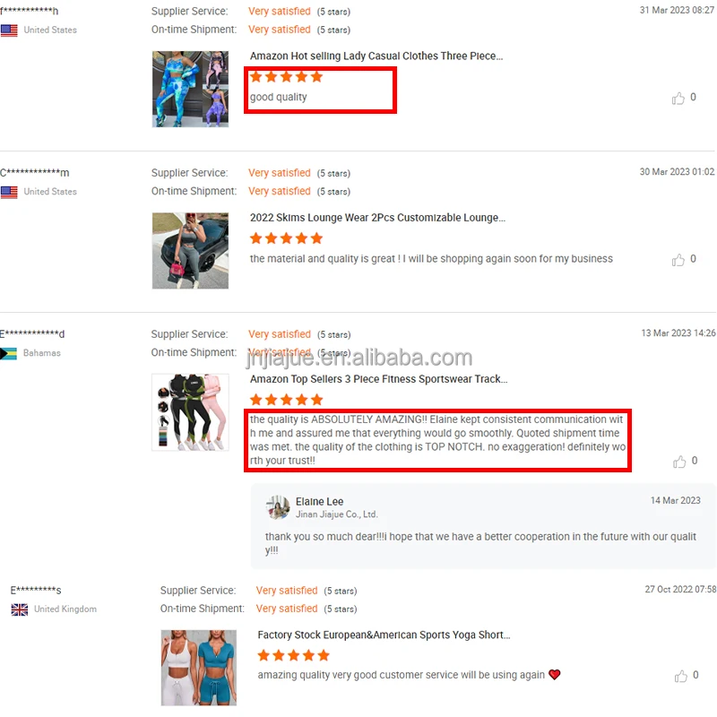Open the tie-dye three piece product image
Viewport: 717px width, 717px height.
[x=190, y=89]
